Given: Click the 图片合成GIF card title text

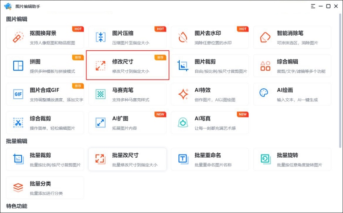Looking at the screenshot, I should click(x=45, y=90).
